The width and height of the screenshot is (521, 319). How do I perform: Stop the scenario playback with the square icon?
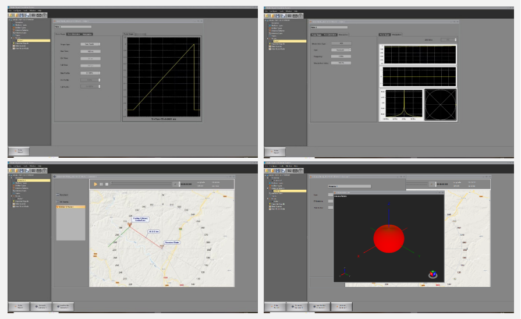click(x=107, y=184)
